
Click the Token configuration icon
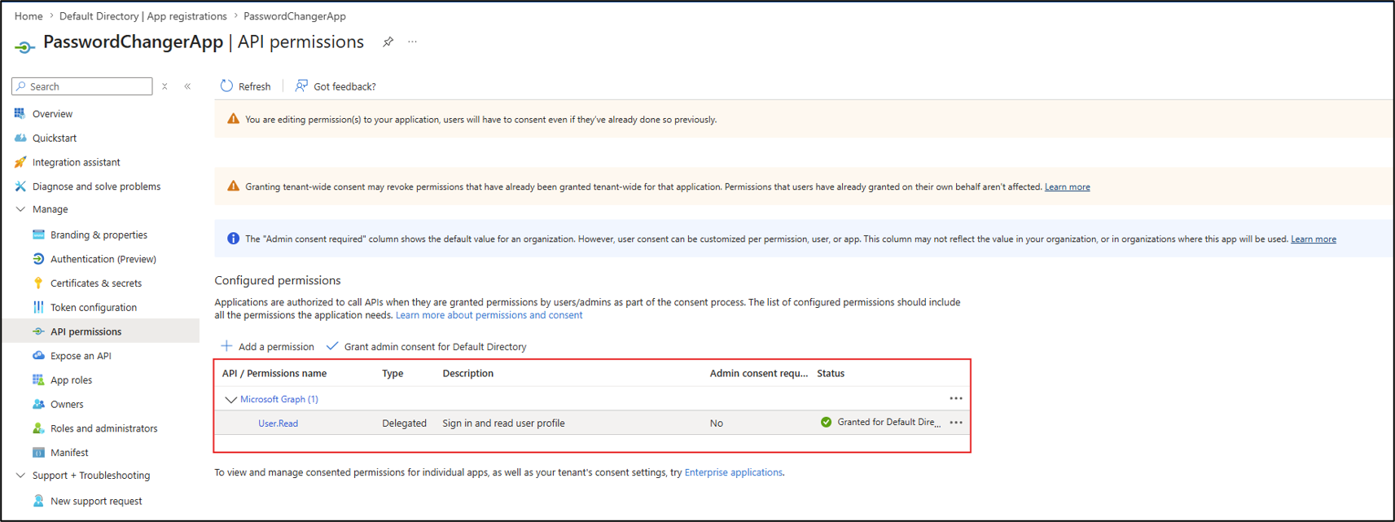(38, 307)
